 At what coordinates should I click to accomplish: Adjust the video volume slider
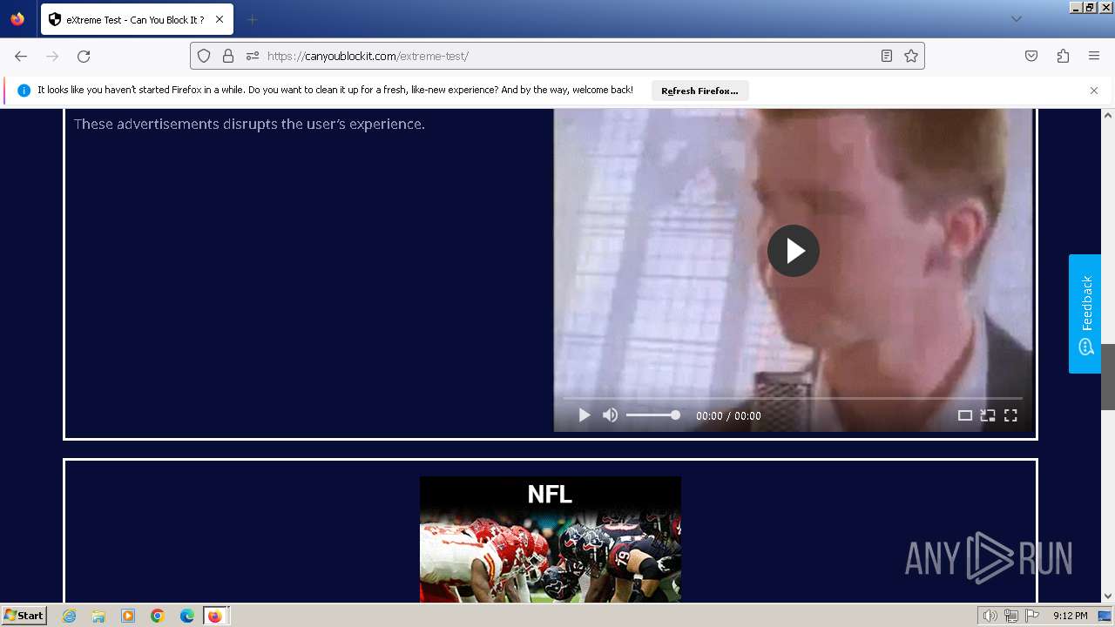653,415
